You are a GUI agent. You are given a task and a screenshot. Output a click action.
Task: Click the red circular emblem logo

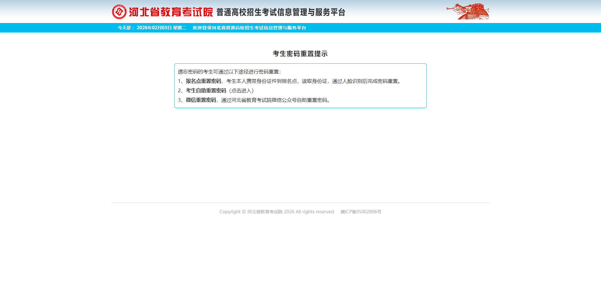click(119, 12)
